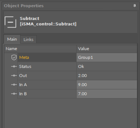Click the Name column header

pyautogui.click(x=40, y=49)
